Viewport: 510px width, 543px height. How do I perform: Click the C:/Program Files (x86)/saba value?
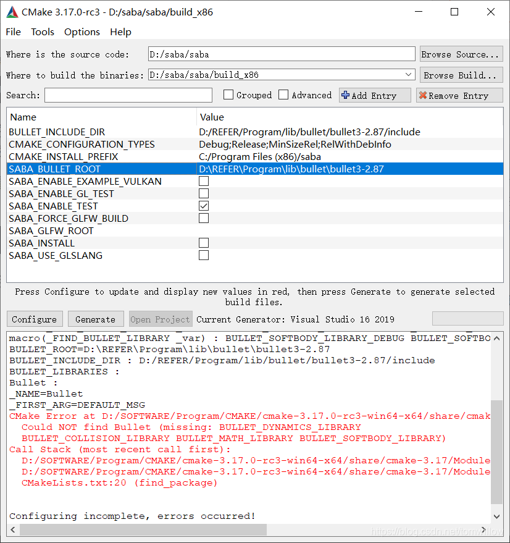pyautogui.click(x=260, y=156)
